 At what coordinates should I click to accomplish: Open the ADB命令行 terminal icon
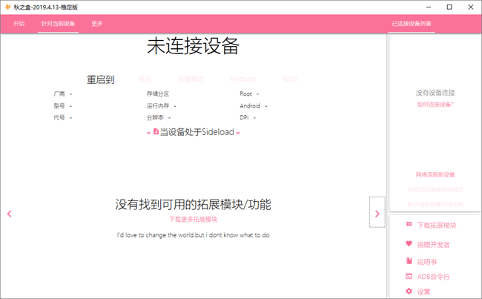409,276
